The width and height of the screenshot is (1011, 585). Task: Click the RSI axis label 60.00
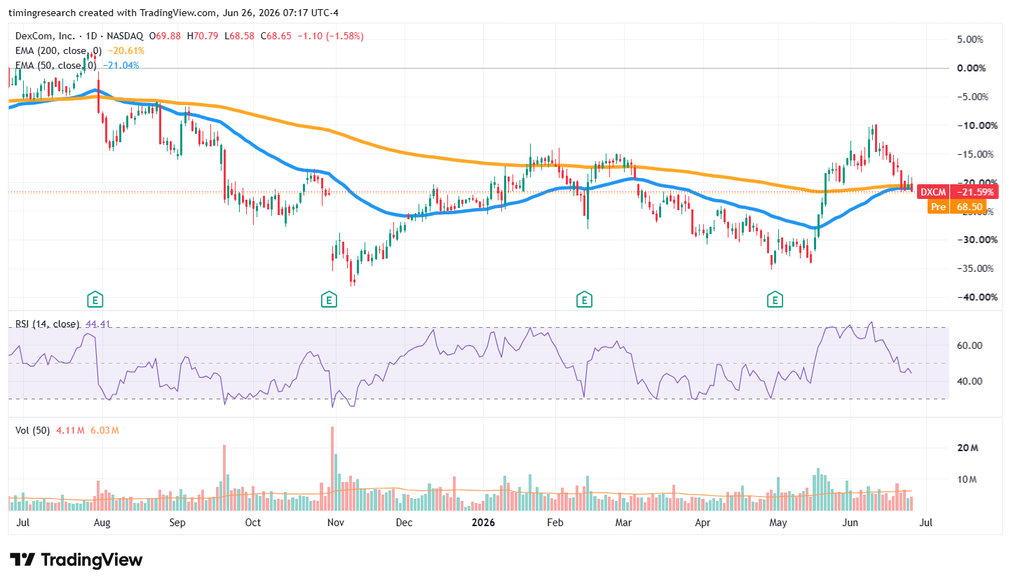coord(968,345)
